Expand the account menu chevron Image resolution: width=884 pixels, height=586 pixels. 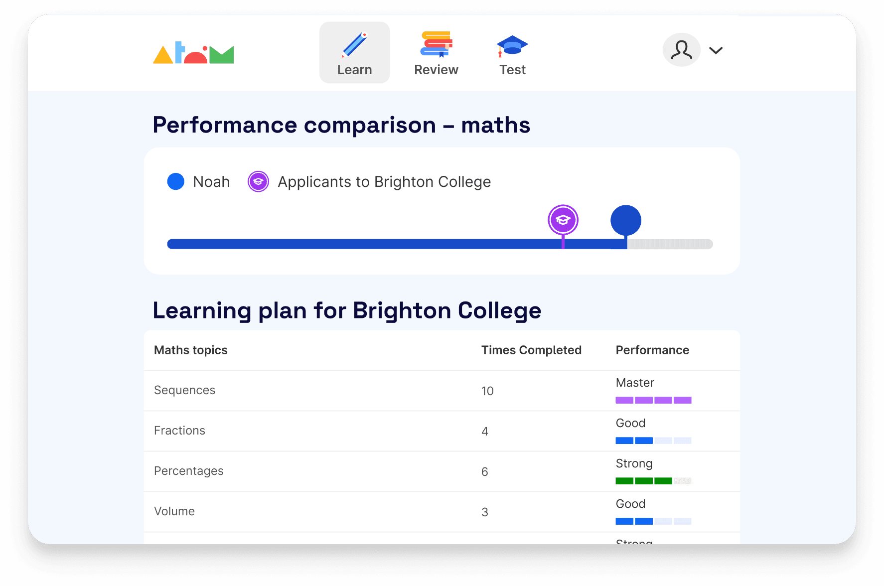tap(716, 50)
